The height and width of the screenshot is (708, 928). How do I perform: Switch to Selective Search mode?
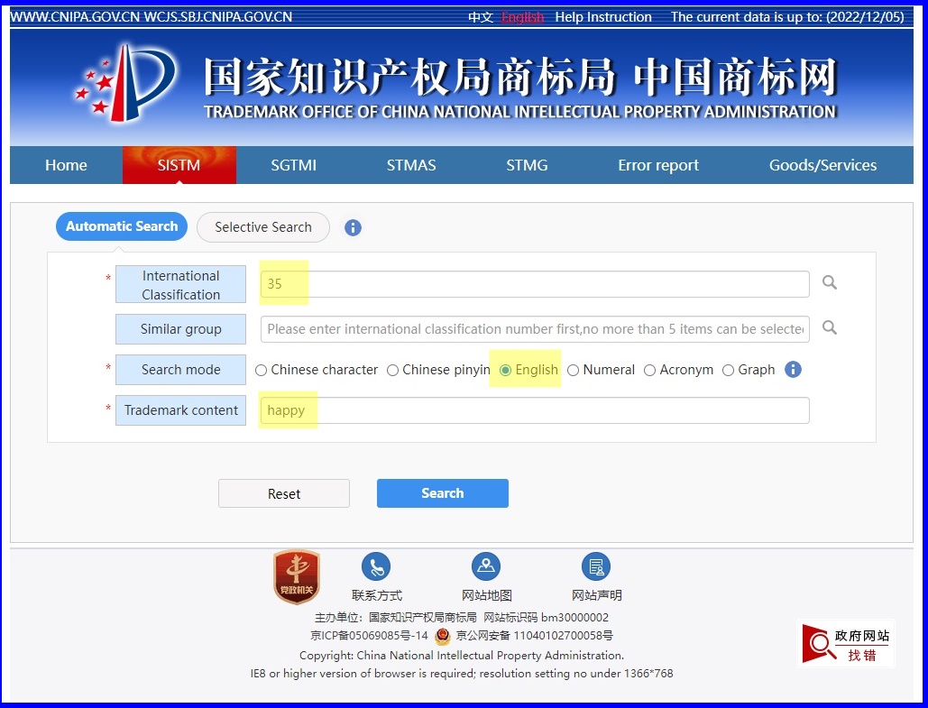tap(262, 227)
